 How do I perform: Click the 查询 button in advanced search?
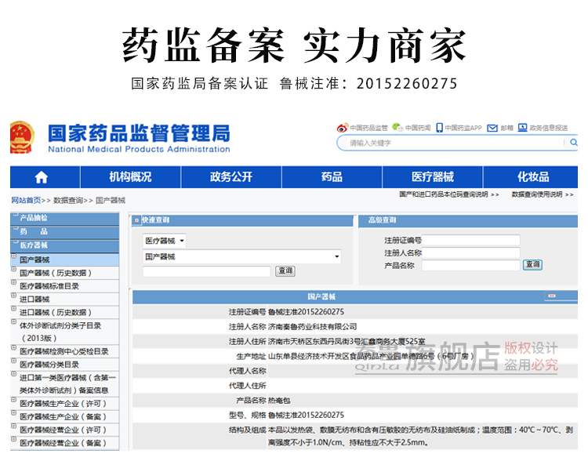[x=532, y=265]
